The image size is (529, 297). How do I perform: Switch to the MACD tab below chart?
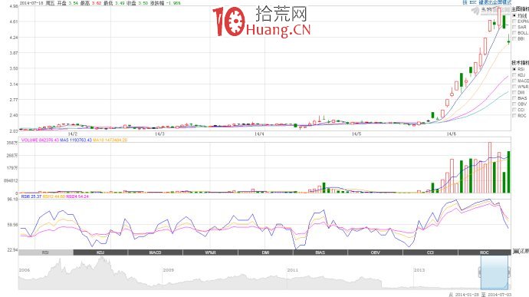[x=156, y=252]
